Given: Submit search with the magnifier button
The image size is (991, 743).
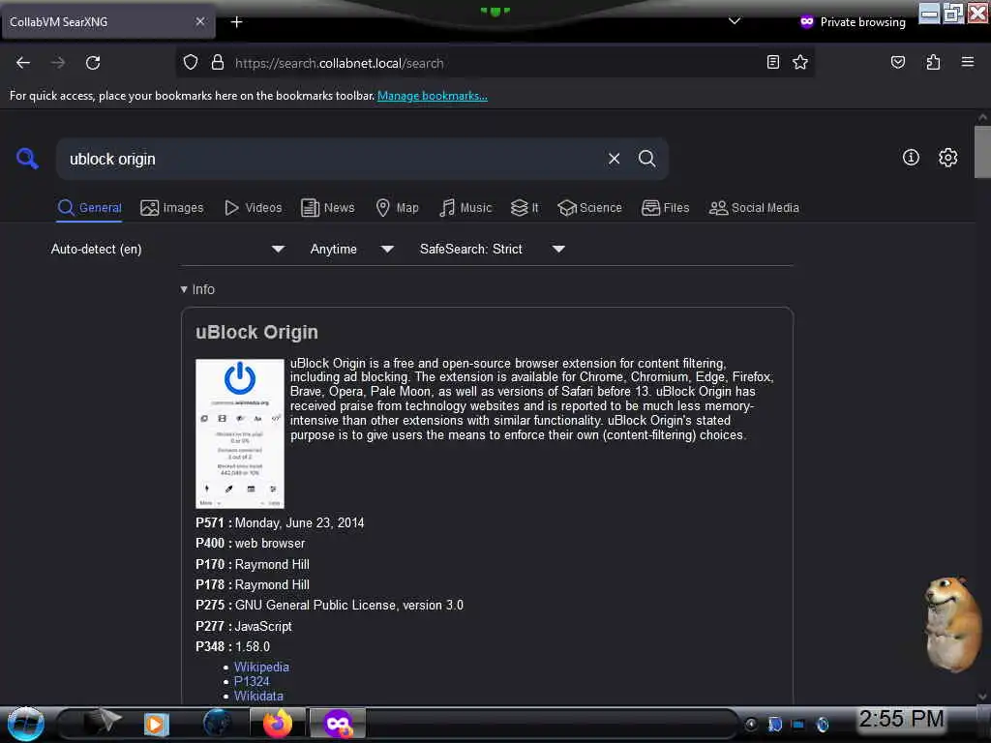Looking at the screenshot, I should pos(646,159).
